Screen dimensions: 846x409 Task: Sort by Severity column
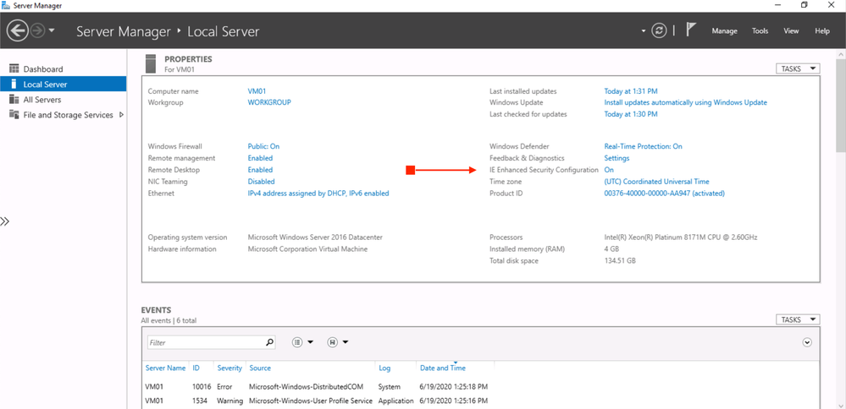tap(229, 368)
